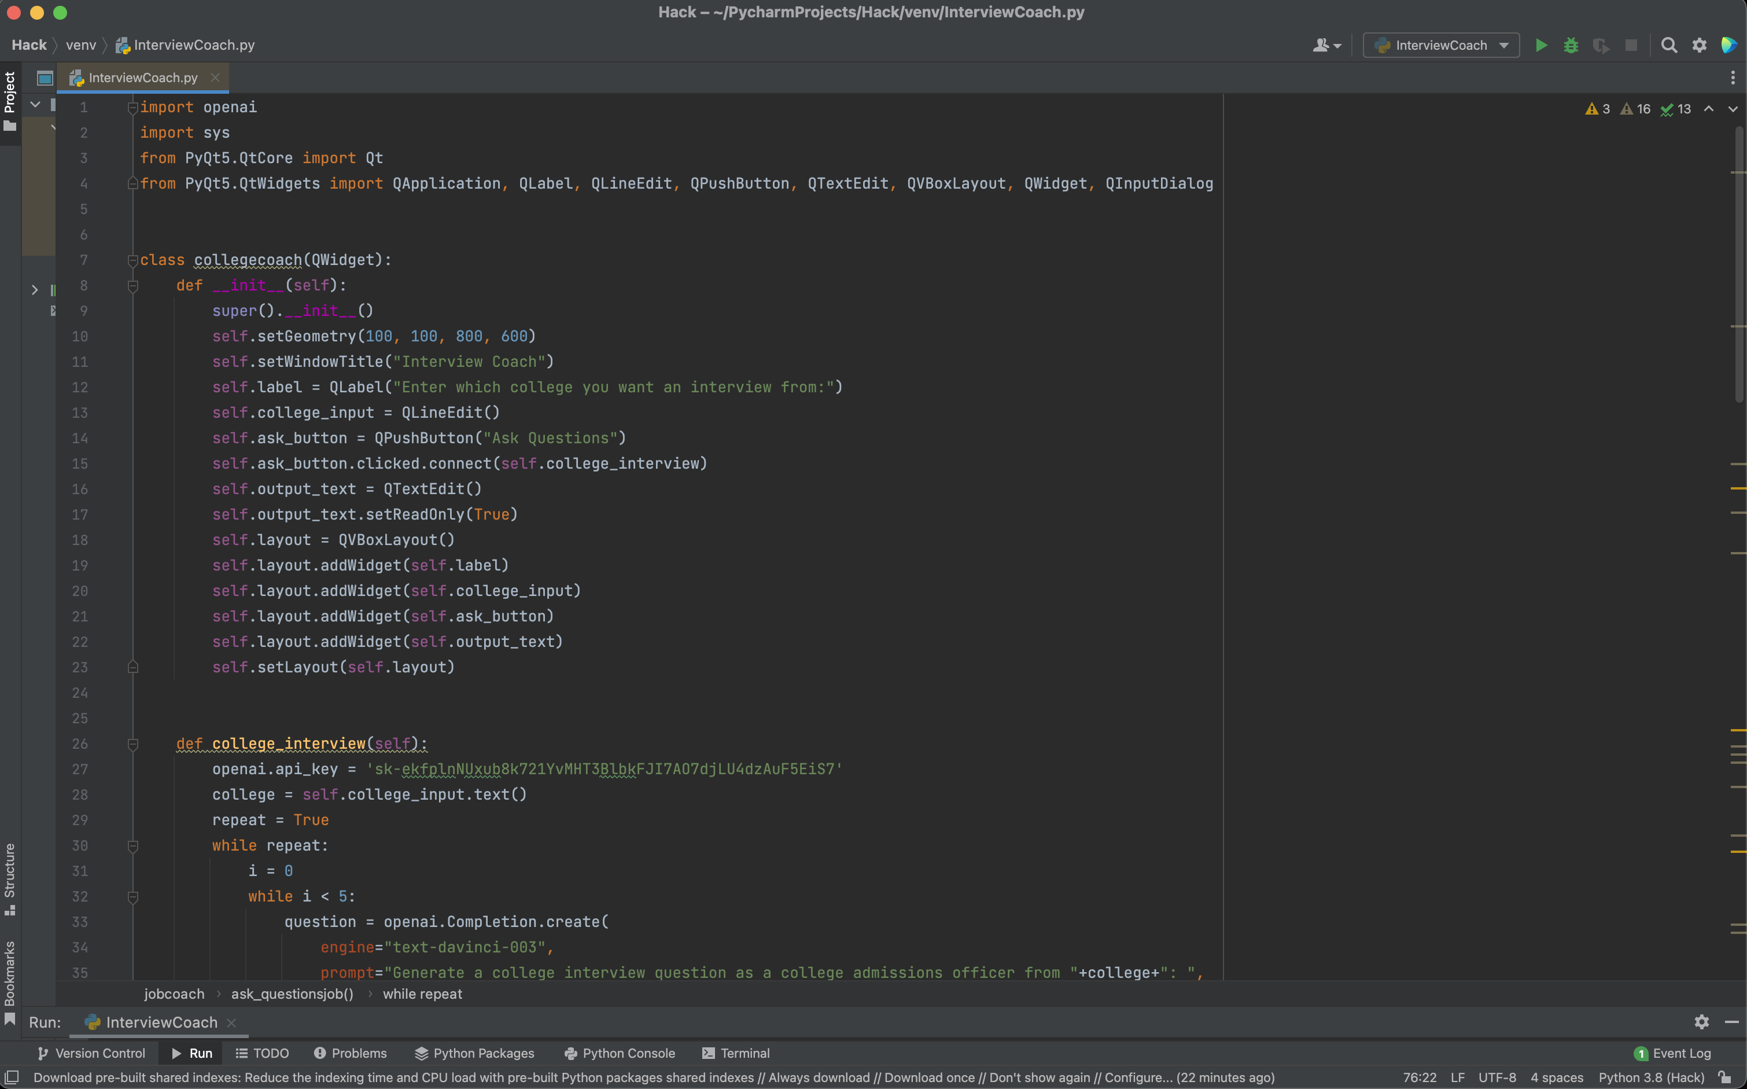The width and height of the screenshot is (1747, 1089).
Task: Open Run panel settings via its gear icon
Action: pos(1701,1021)
